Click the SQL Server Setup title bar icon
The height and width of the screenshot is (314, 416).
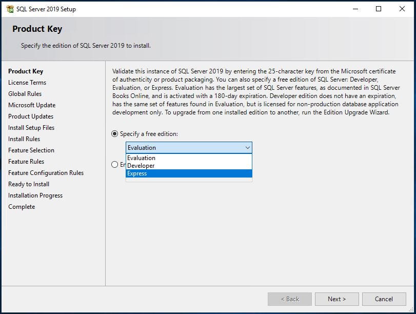coord(10,9)
